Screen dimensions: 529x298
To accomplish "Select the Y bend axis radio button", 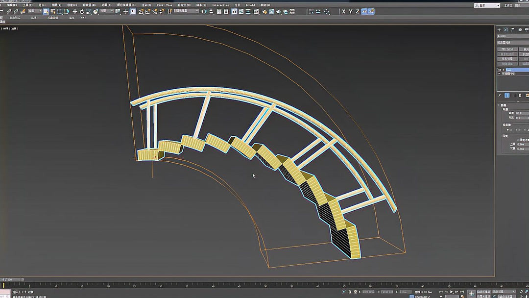I will click(516, 129).
